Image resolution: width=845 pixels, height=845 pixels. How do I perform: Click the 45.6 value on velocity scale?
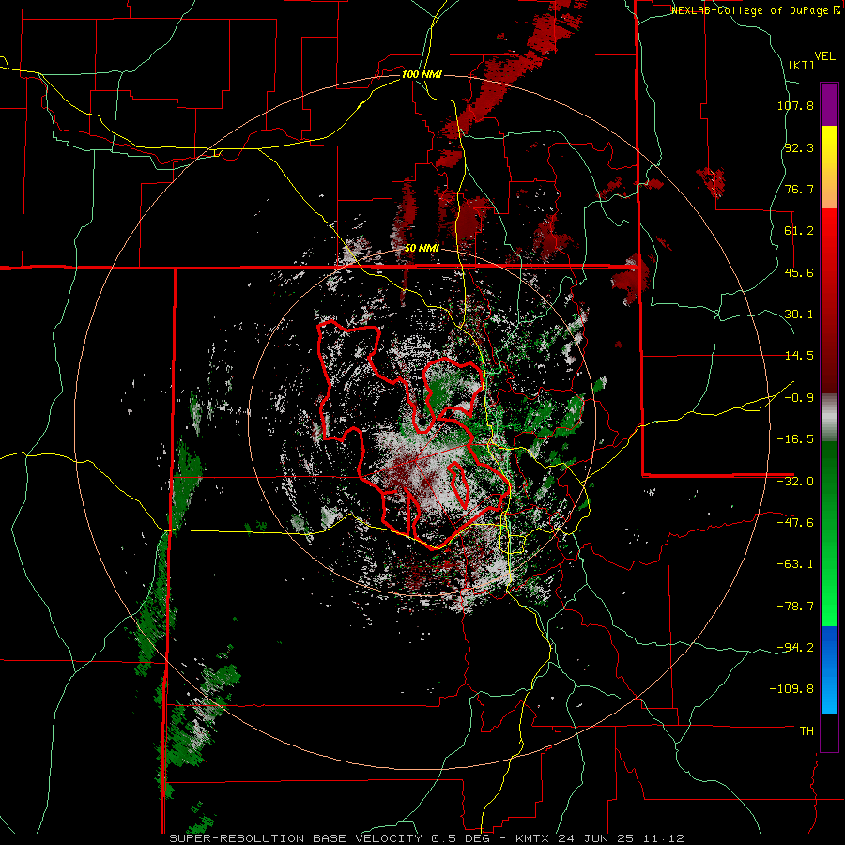pyautogui.click(x=798, y=272)
